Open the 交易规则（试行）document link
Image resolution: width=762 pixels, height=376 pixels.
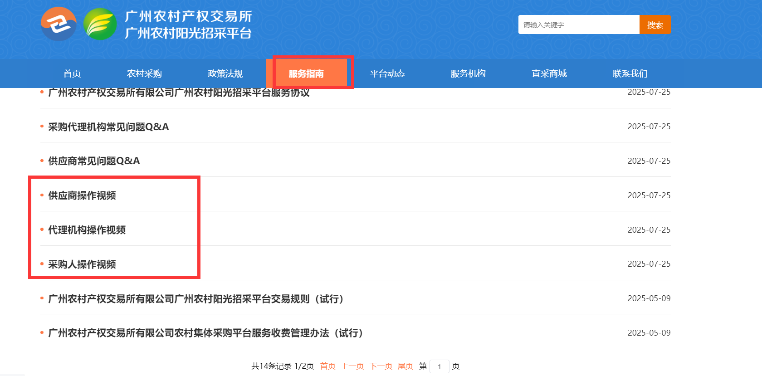coord(196,299)
